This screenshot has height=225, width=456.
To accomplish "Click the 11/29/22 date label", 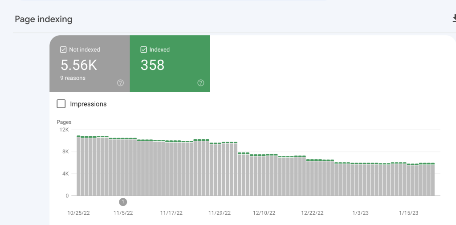I will click(x=220, y=213).
